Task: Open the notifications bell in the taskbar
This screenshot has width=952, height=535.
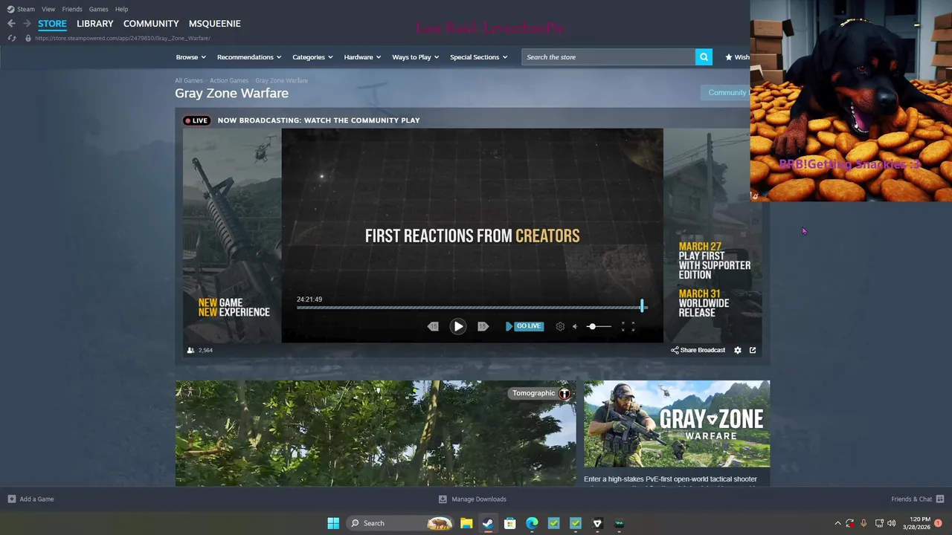Action: point(939,523)
